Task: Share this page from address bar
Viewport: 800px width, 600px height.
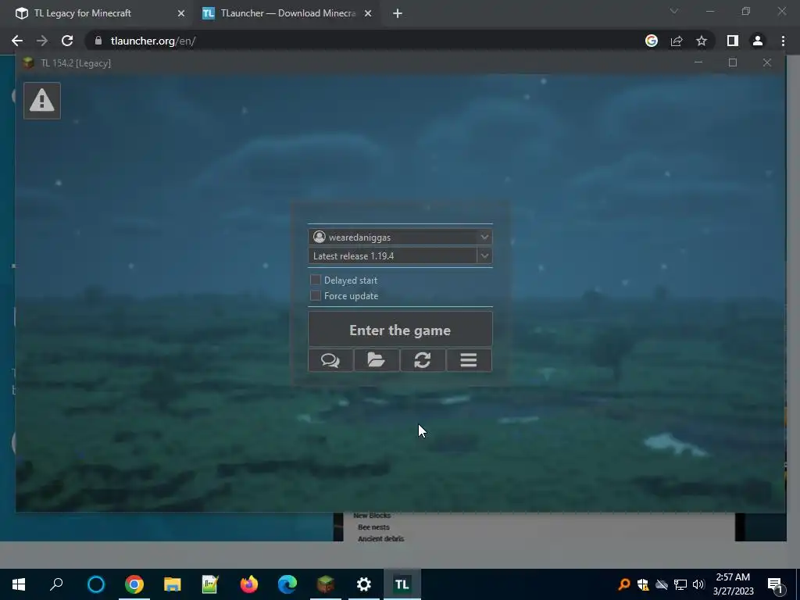Action: point(677,41)
